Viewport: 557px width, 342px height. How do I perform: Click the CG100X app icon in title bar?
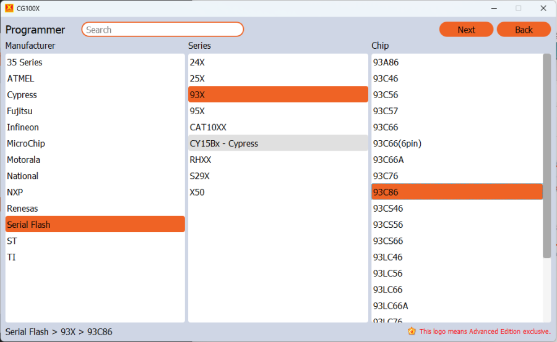[x=9, y=8]
